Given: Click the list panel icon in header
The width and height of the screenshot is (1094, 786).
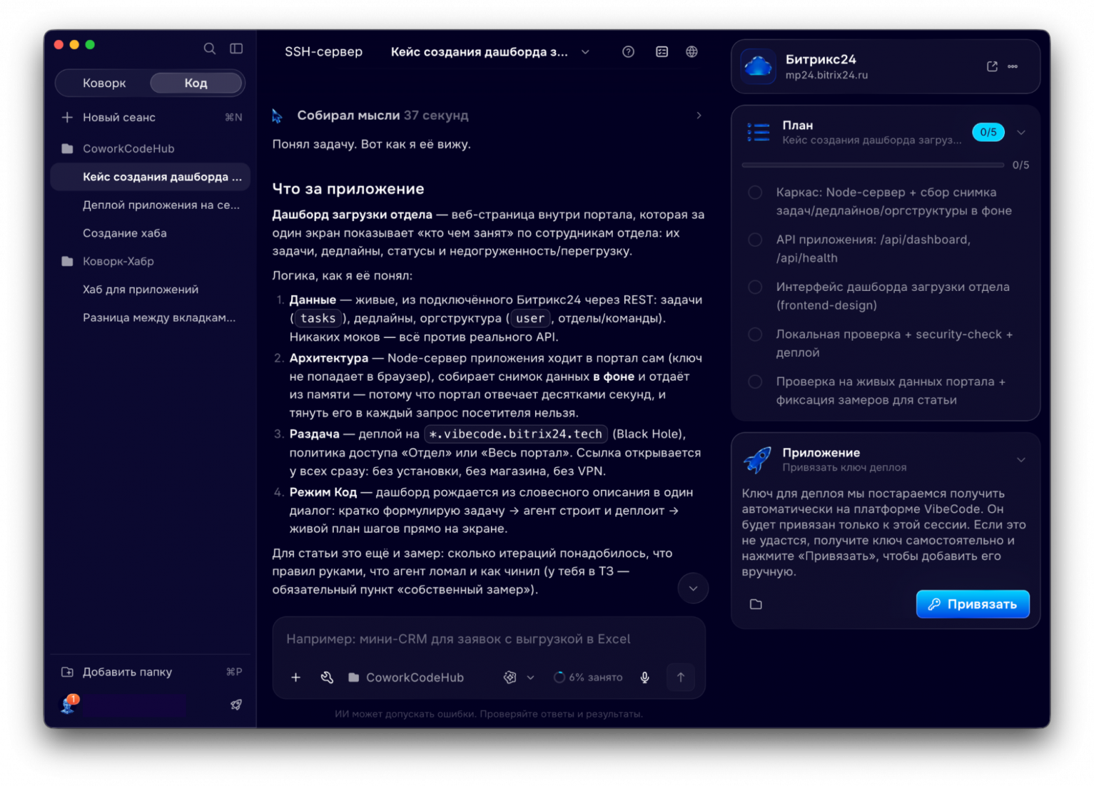Looking at the screenshot, I should click(661, 52).
